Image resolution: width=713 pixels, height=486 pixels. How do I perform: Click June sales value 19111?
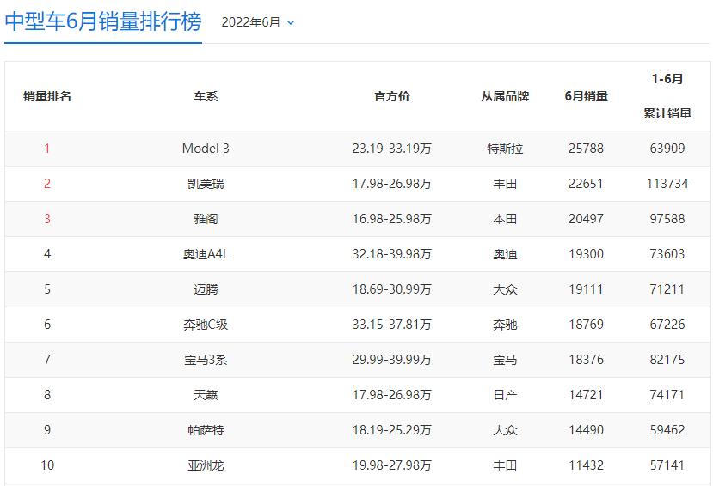pos(586,289)
